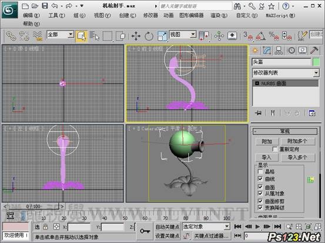Image resolution: width=325 pixels, height=243 pixels.
Task: Open the 选定对象 key filter dropdown
Action: click(x=227, y=227)
